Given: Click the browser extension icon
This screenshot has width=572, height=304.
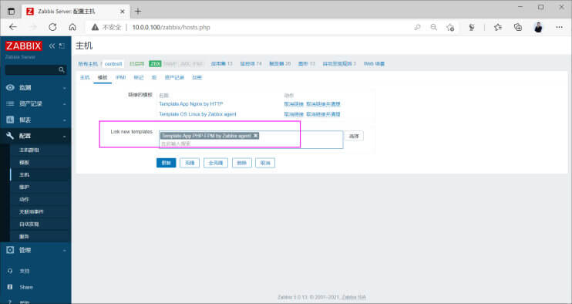Looking at the screenshot, I should [472, 27].
